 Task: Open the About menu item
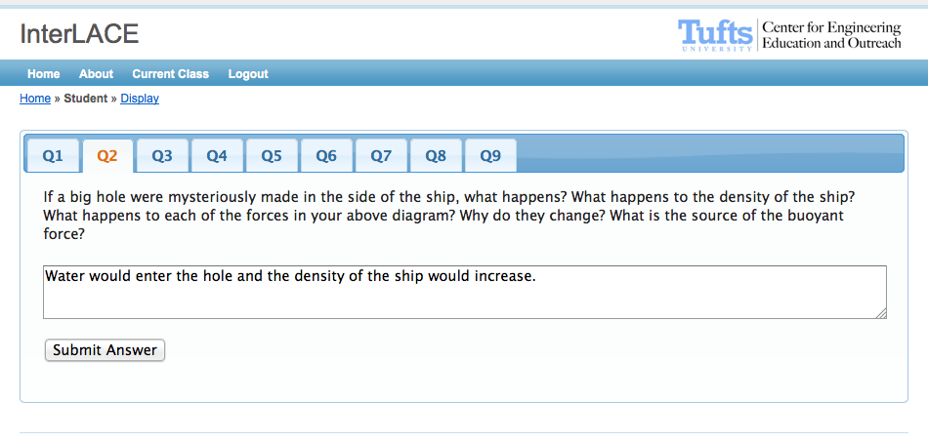click(x=96, y=74)
